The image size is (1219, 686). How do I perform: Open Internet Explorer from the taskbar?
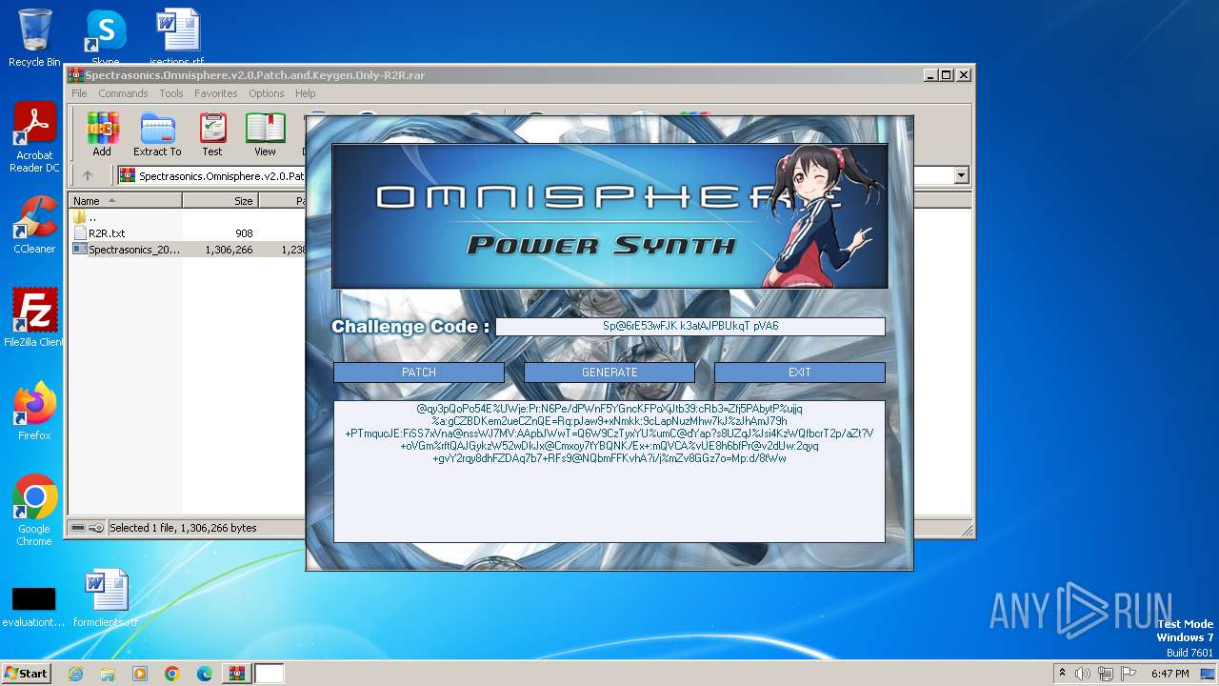pos(75,674)
